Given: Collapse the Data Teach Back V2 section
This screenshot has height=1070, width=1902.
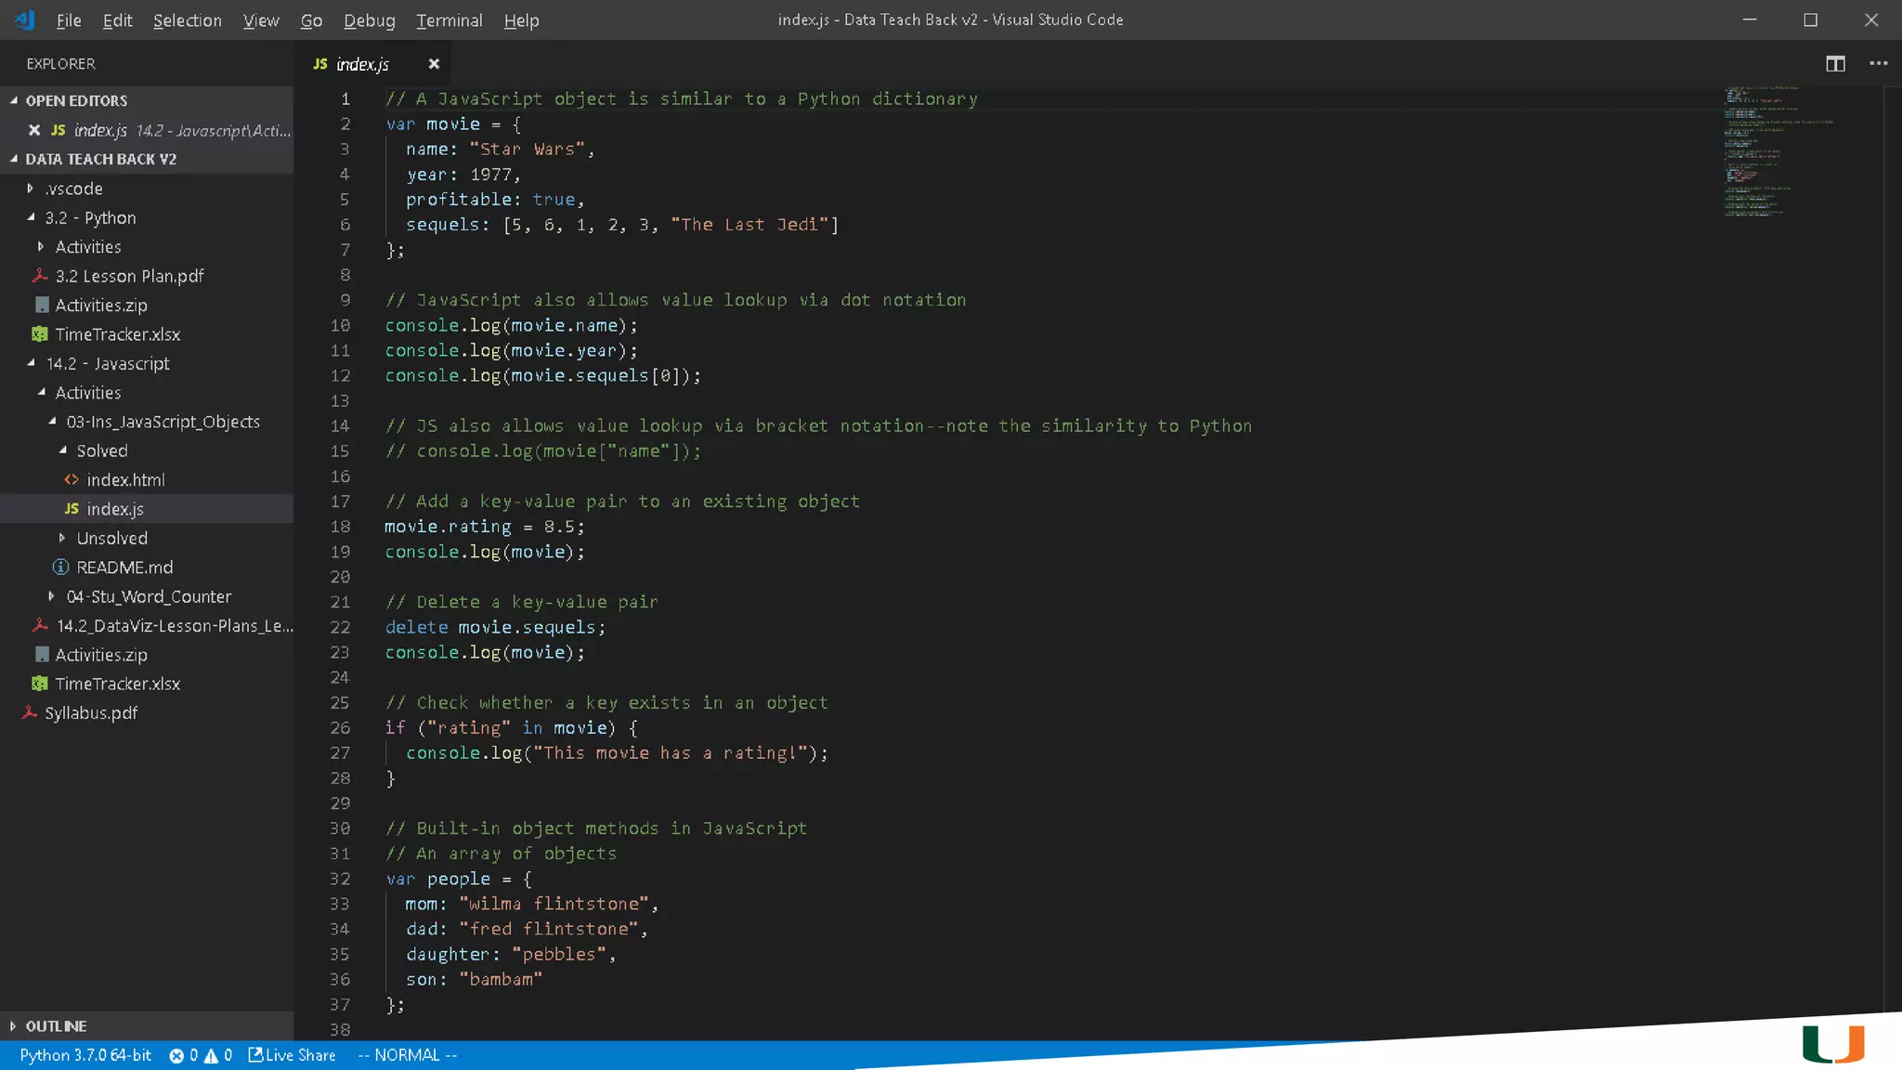Looking at the screenshot, I should [100, 159].
